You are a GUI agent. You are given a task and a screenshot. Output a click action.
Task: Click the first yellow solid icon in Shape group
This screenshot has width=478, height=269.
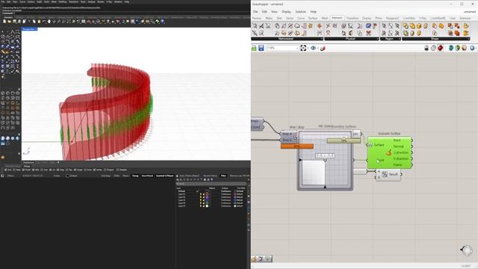click(x=406, y=26)
